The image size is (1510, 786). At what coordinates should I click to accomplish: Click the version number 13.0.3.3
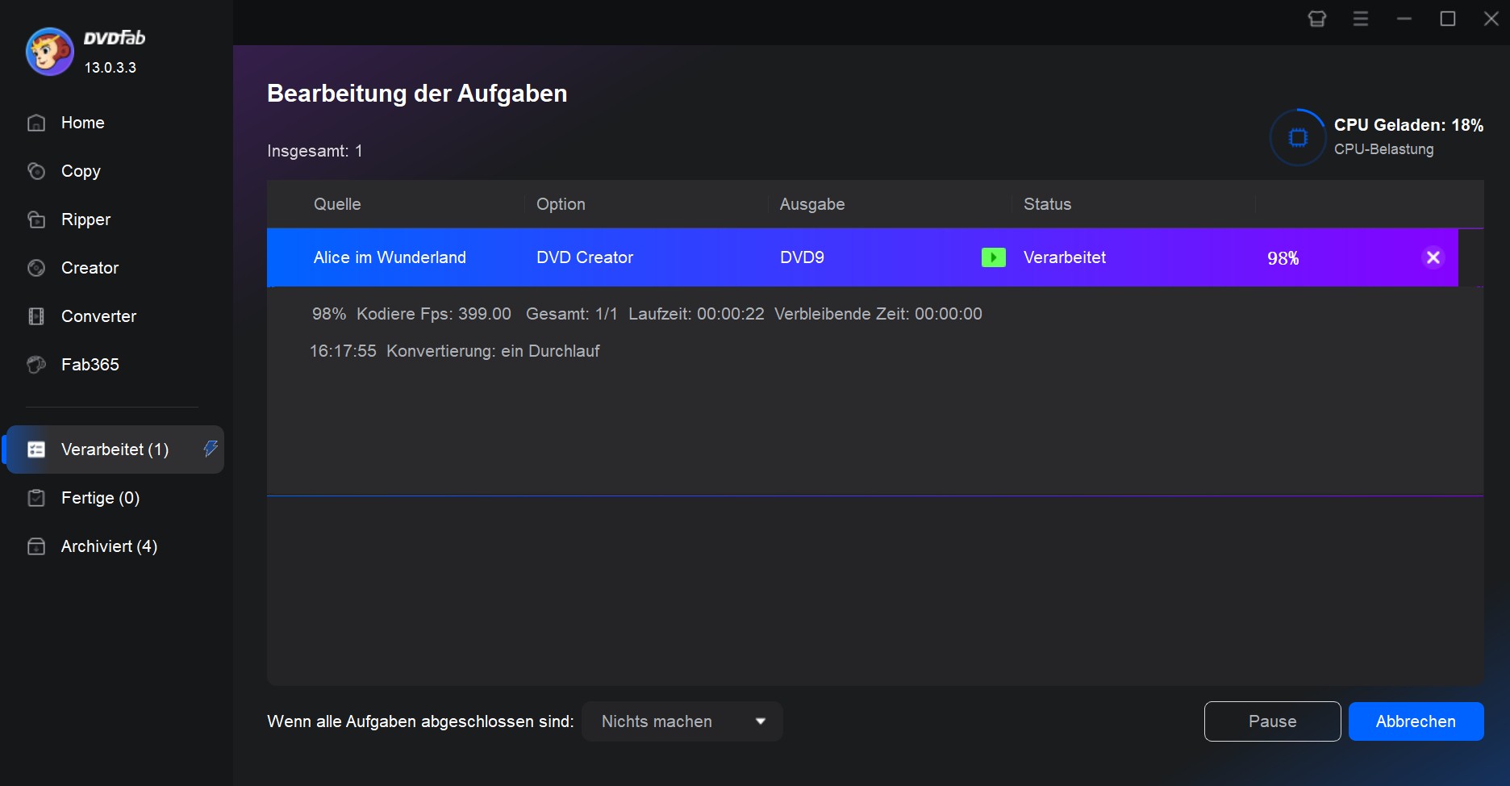tap(111, 68)
